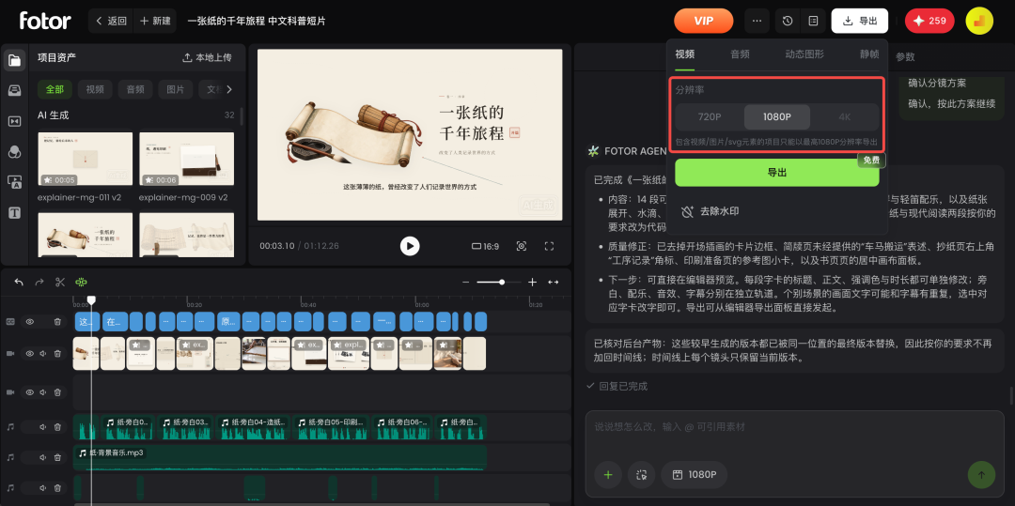The image size is (1015, 506).
Task: Mute the video track containing clips
Action: click(x=43, y=354)
